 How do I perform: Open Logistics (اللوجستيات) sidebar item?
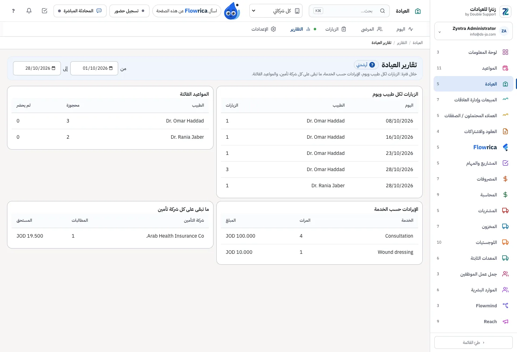[x=473, y=242]
